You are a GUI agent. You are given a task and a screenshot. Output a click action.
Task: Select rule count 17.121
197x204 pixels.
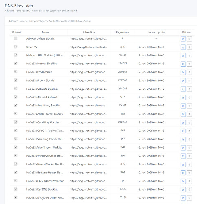pyautogui.click(x=123, y=197)
